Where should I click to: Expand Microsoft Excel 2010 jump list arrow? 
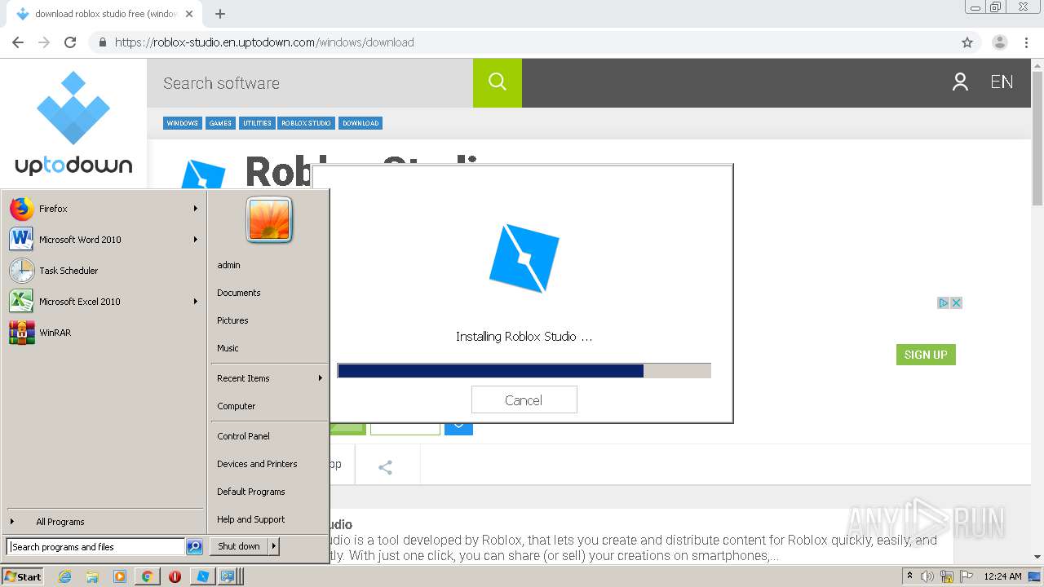[x=196, y=302]
